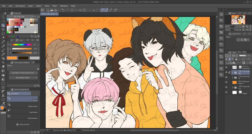The height and width of the screenshot is (134, 252).
Task: Open the Selectable object dropdown
Action: (x=23, y=77)
